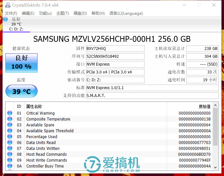Open the 语言(L)(Language) menu
The image size is (224, 176).
pos(126,13)
